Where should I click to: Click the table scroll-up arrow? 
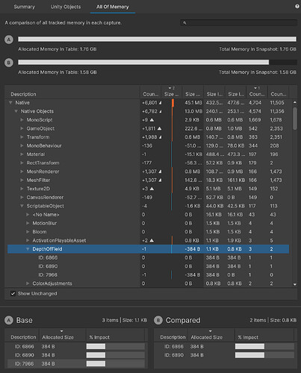295,102
